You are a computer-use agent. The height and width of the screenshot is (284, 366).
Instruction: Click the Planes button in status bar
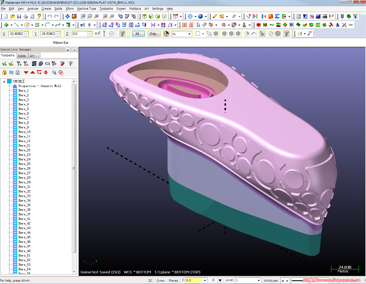[173, 281]
